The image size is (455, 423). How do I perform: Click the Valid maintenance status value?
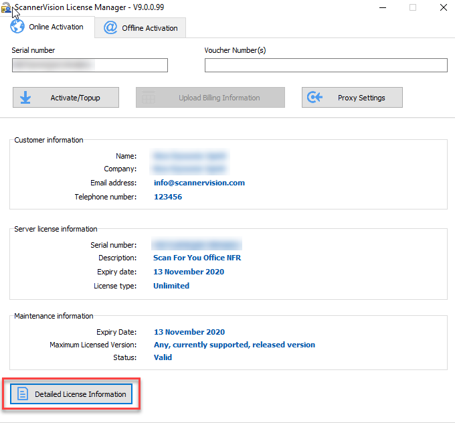[x=163, y=357]
